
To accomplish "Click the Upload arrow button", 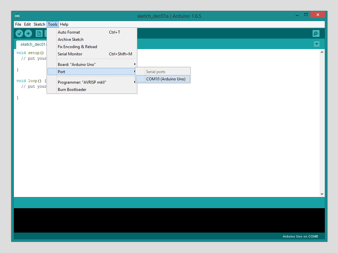I will click(28, 33).
